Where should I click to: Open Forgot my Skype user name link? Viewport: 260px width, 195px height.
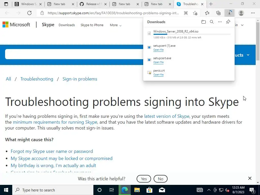[x=52, y=151]
